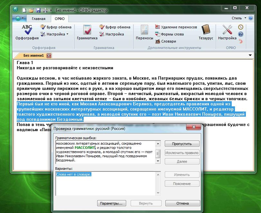Viewport: 261px width, 213px height.
Task: Click the Переносы hyphenation icon
Action: 144,32
